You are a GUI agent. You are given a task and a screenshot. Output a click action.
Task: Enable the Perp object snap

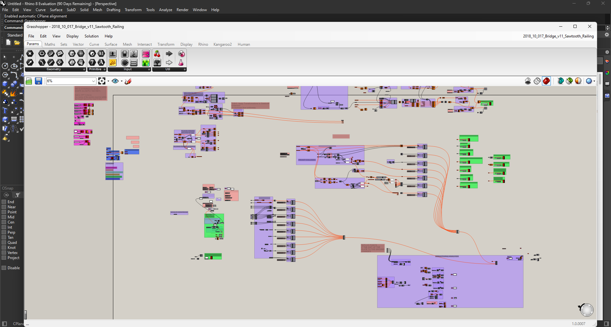click(4, 232)
